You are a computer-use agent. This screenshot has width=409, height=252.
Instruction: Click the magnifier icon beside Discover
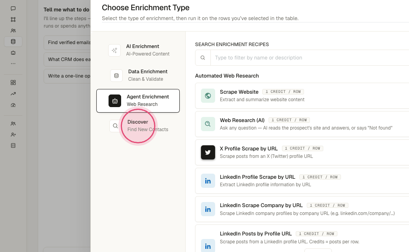(x=115, y=126)
